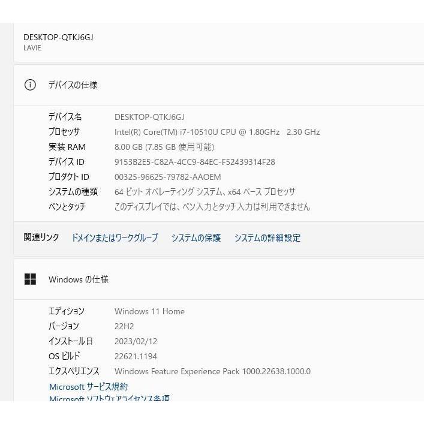Select the product ID 00325-96625-79782-AAOEM
The height and width of the screenshot is (424, 424).
(x=168, y=177)
